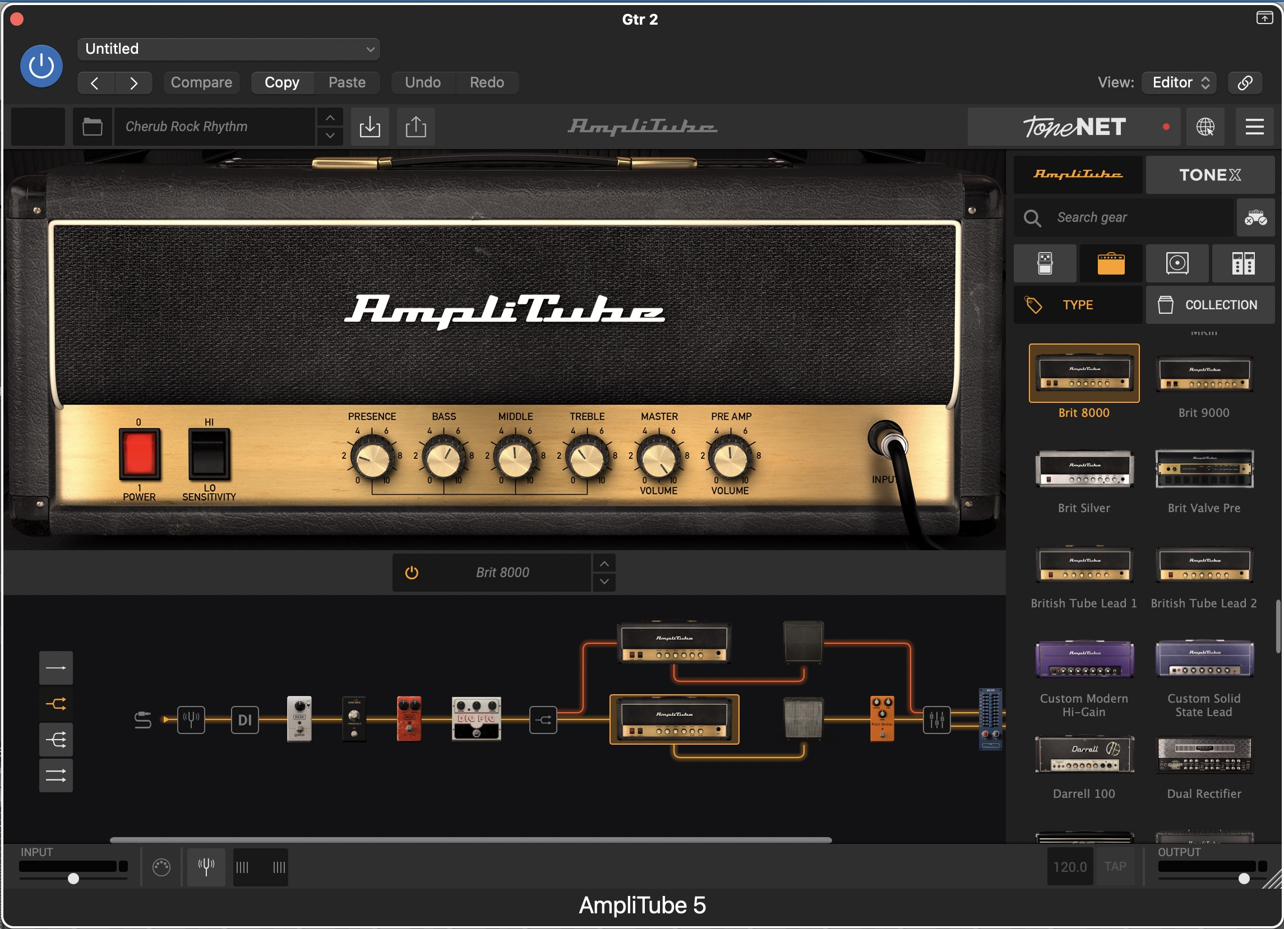The height and width of the screenshot is (929, 1284).
Task: Select the rack effects gear category icon
Action: pyautogui.click(x=1243, y=264)
